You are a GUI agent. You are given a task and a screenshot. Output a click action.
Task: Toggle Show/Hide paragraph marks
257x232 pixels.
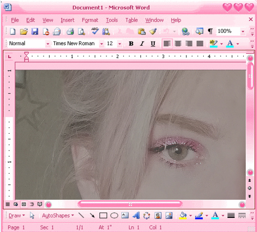pyautogui.click(x=210, y=31)
